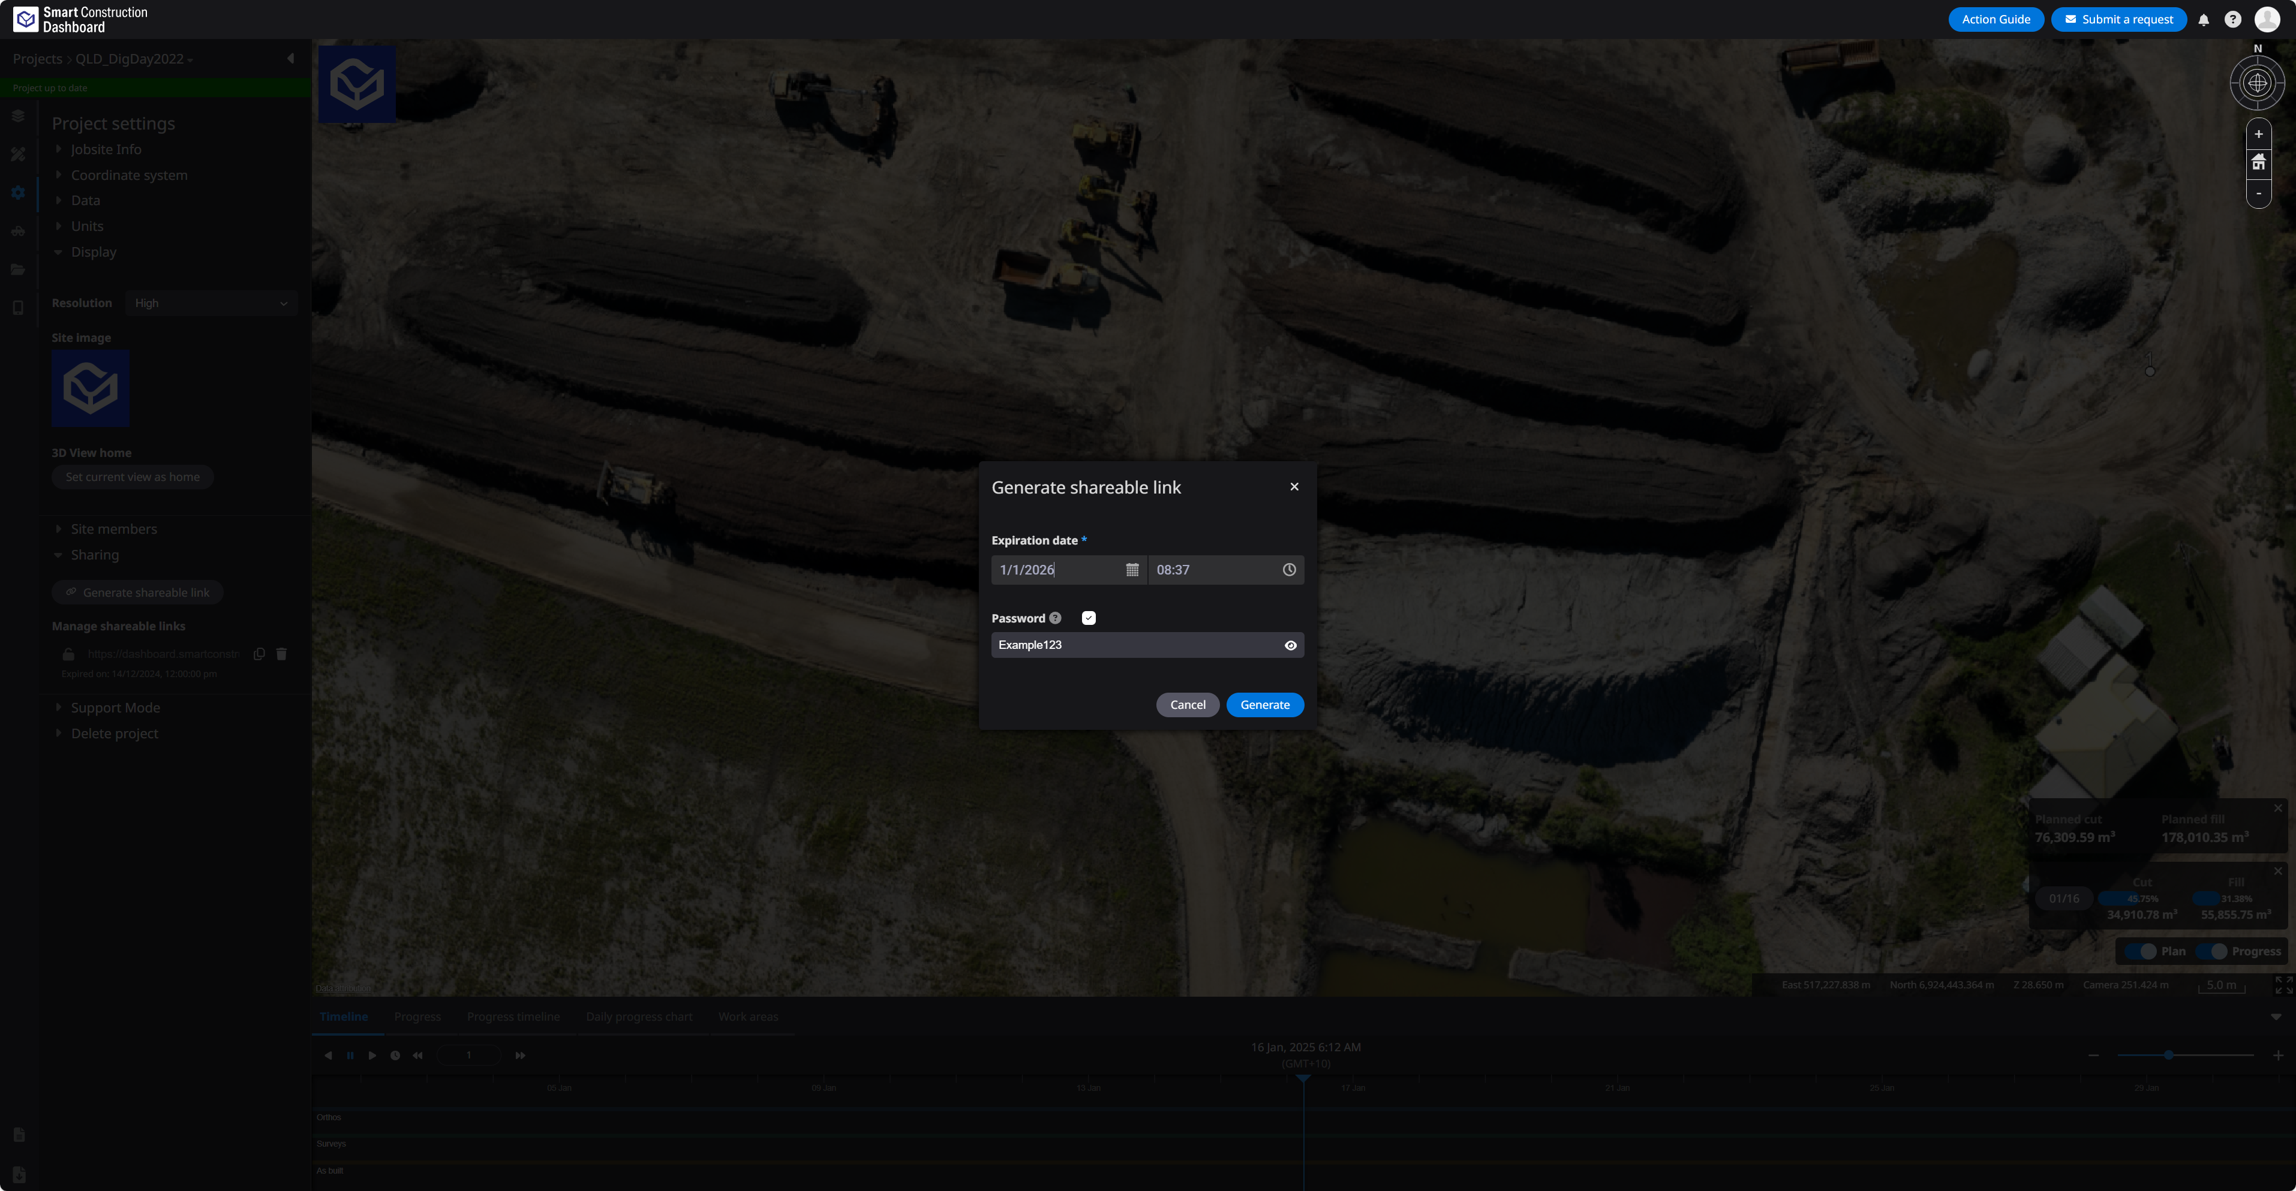The width and height of the screenshot is (2296, 1191).
Task: Open QLD_DigDay2022 project dropdown
Action: (134, 59)
